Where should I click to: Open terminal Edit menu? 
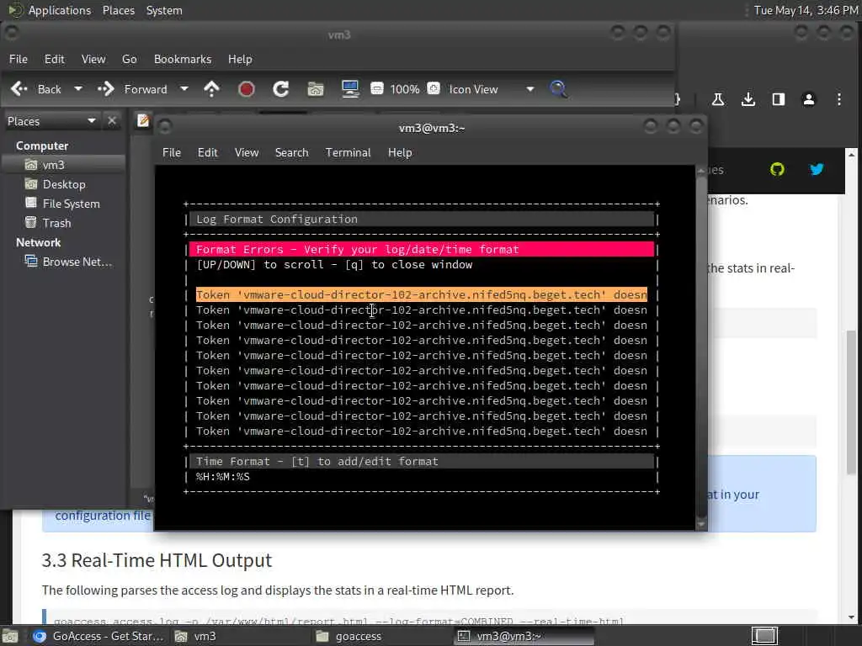tap(208, 153)
